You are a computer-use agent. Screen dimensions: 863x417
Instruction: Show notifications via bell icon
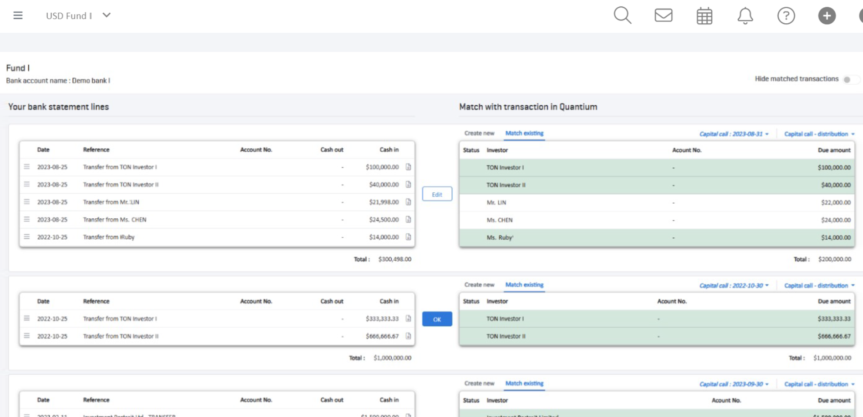tap(745, 16)
